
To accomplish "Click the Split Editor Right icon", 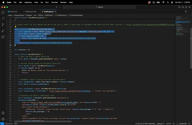I will click(185, 11).
